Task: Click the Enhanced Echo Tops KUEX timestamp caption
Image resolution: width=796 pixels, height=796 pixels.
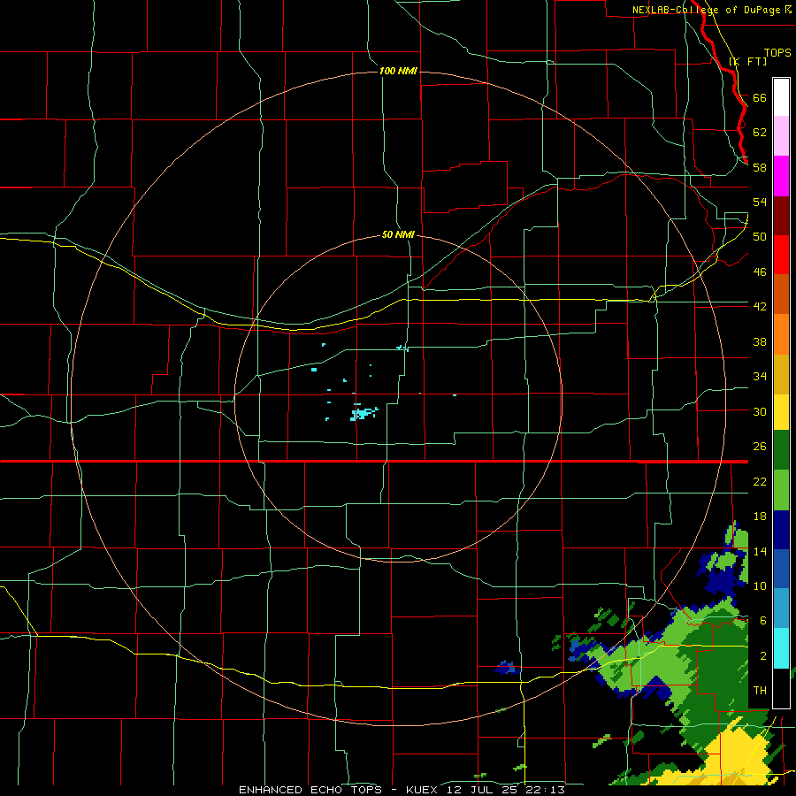Action: pyautogui.click(x=402, y=790)
